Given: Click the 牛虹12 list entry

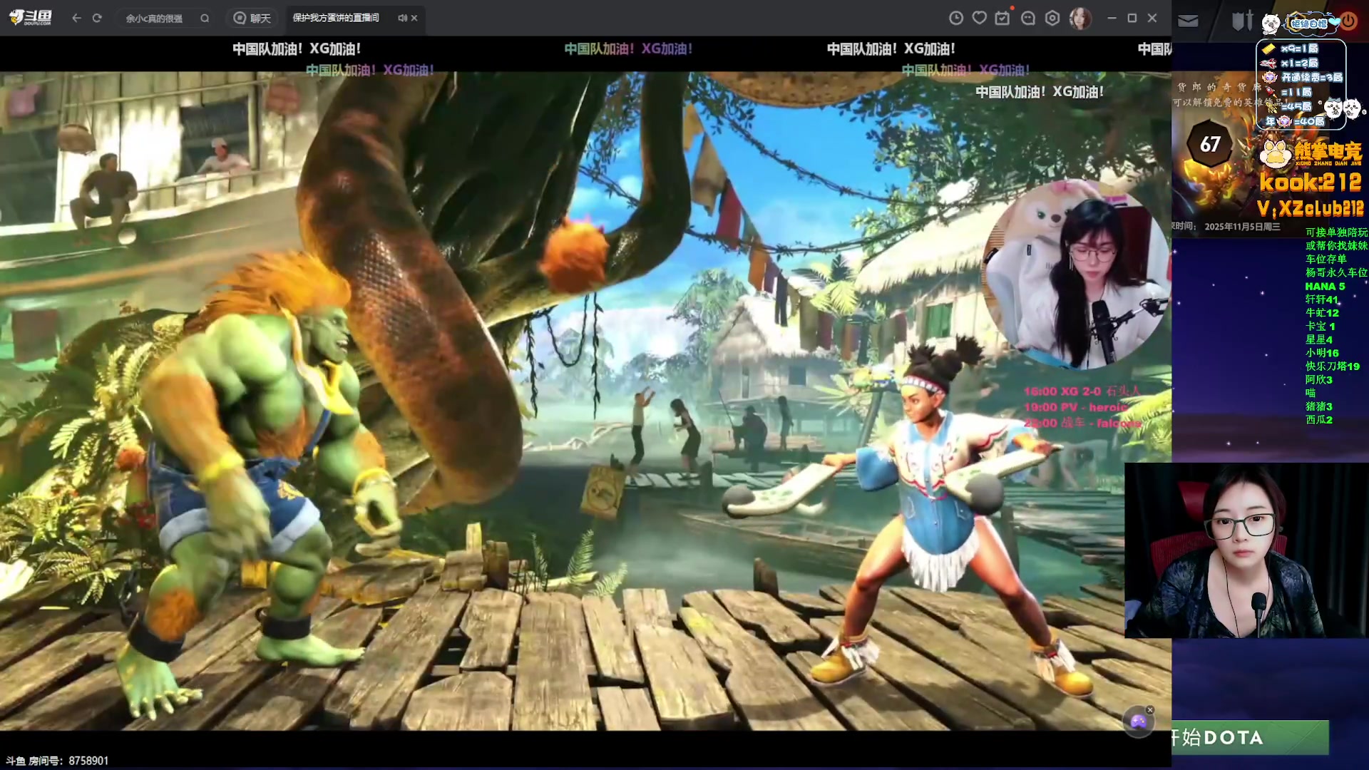Looking at the screenshot, I should coord(1322,313).
